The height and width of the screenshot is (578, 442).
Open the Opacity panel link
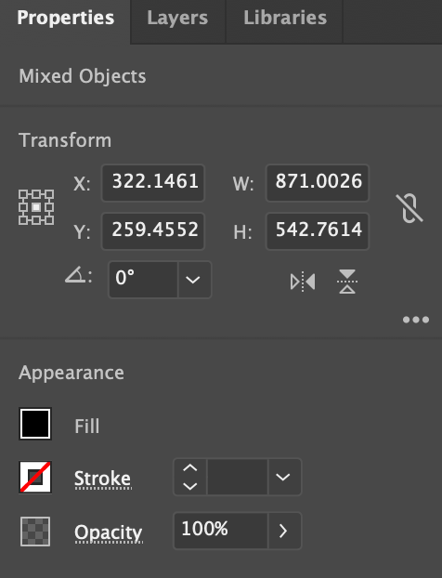pyautogui.click(x=109, y=533)
